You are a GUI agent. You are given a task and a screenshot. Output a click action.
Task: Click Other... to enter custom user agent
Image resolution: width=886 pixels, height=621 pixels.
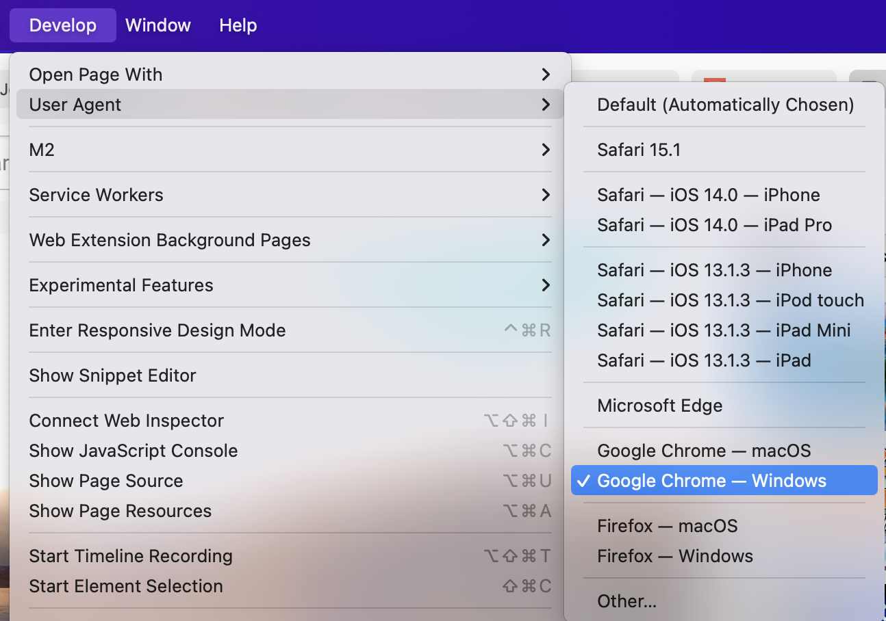(626, 601)
